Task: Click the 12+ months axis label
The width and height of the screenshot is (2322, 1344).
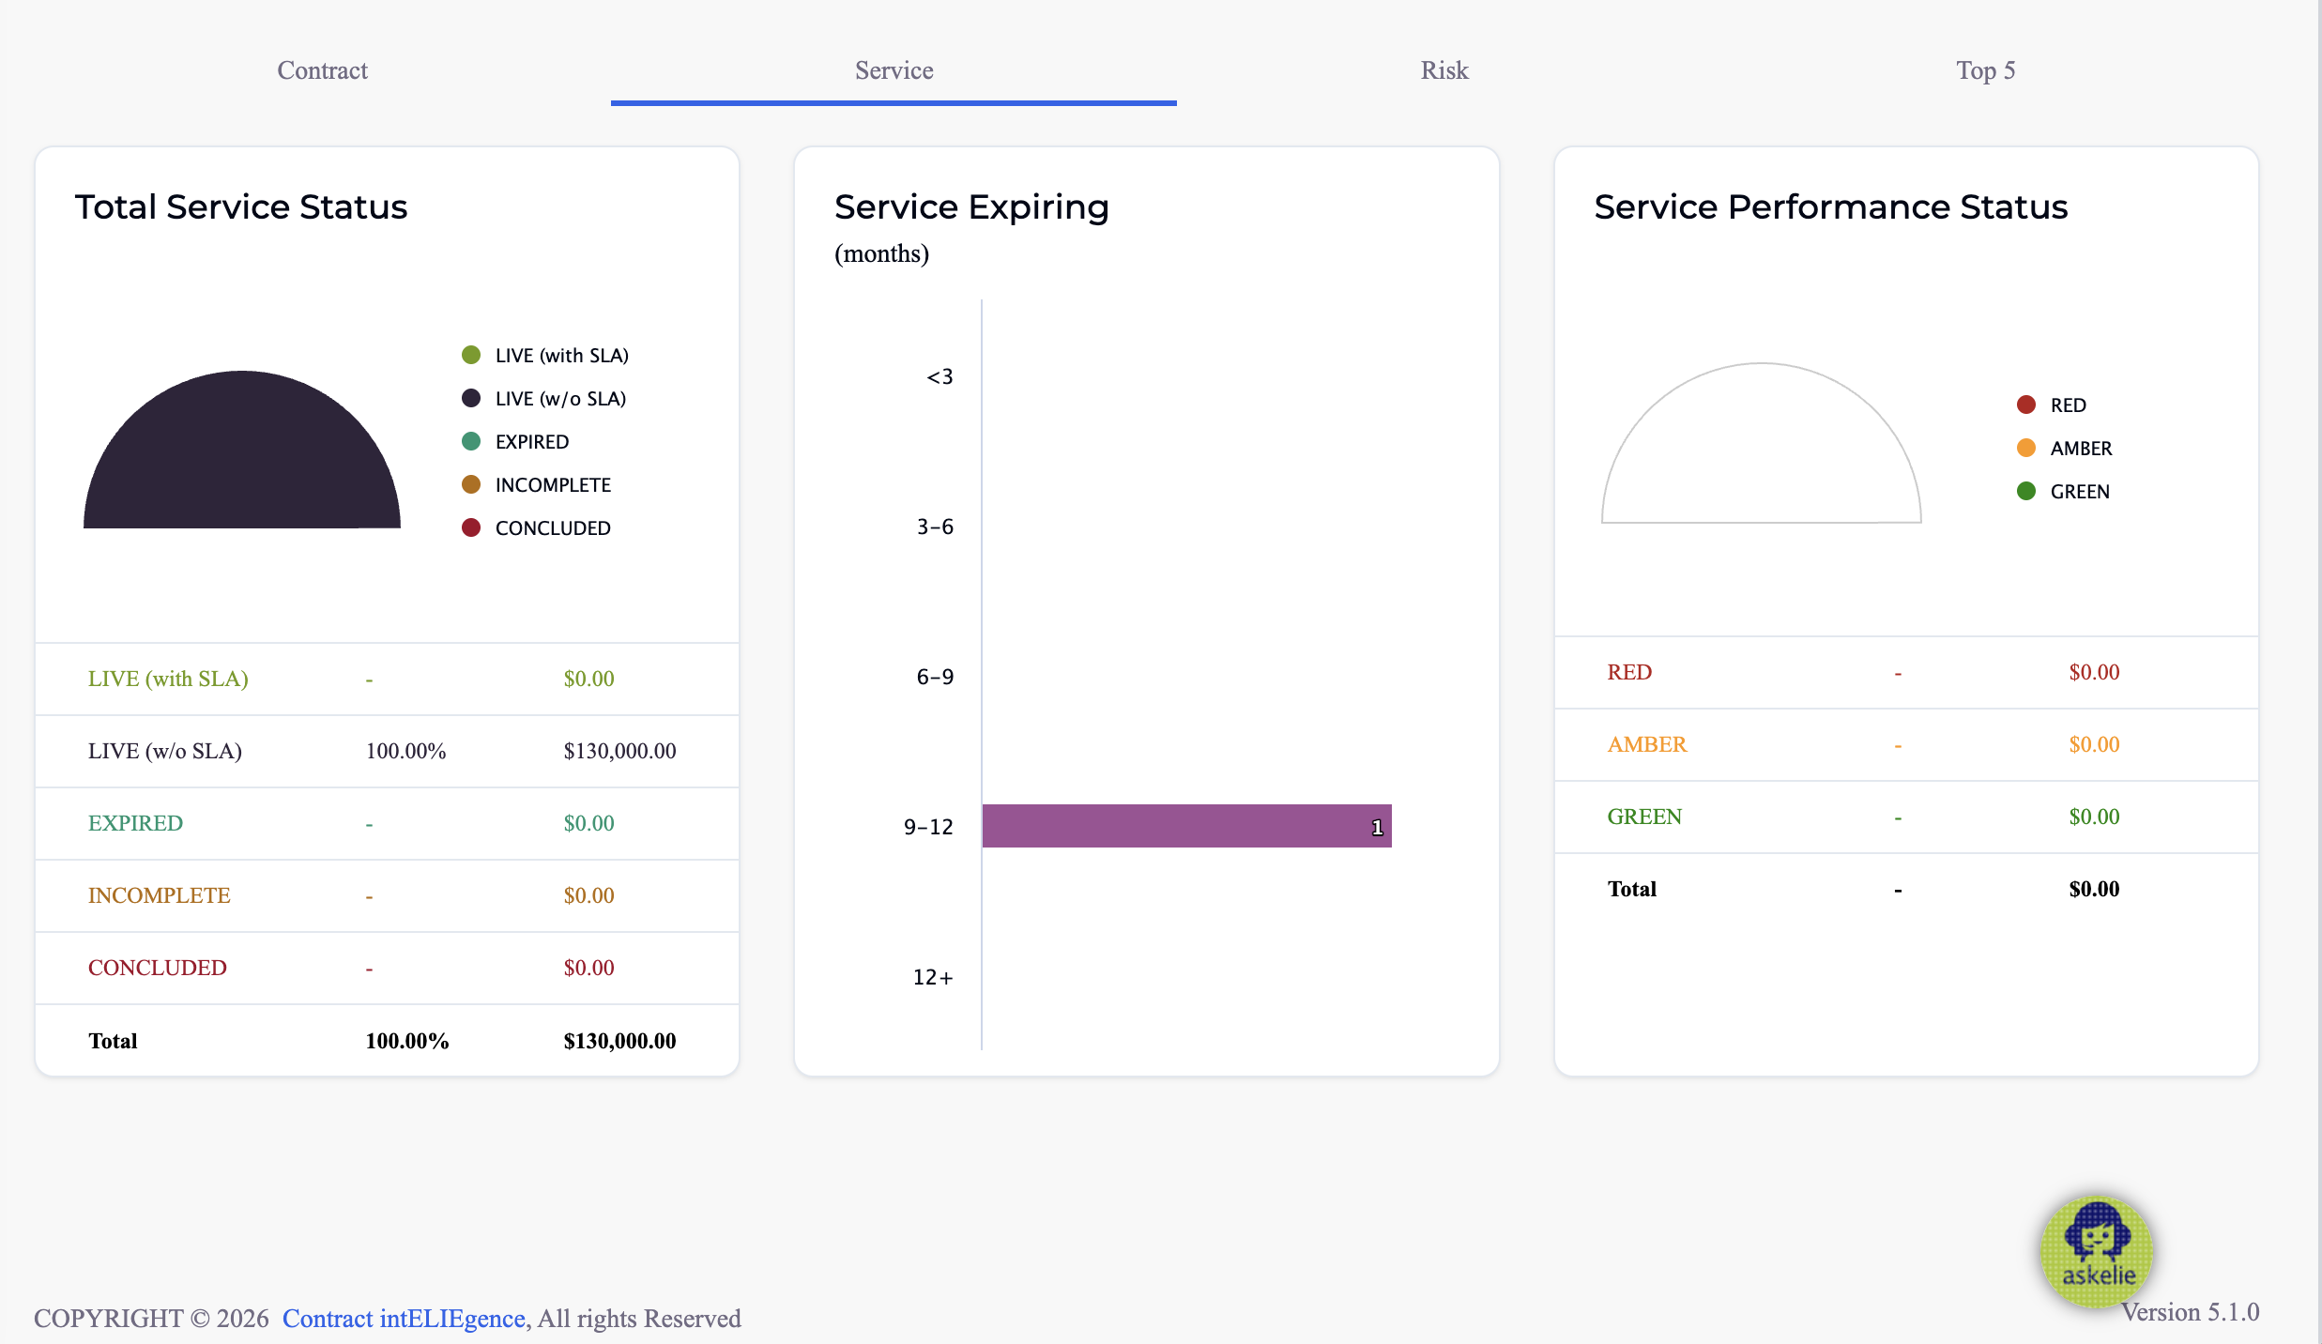Action: tap(933, 977)
